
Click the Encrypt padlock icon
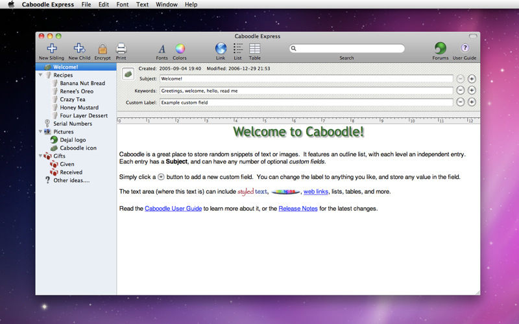click(103, 49)
